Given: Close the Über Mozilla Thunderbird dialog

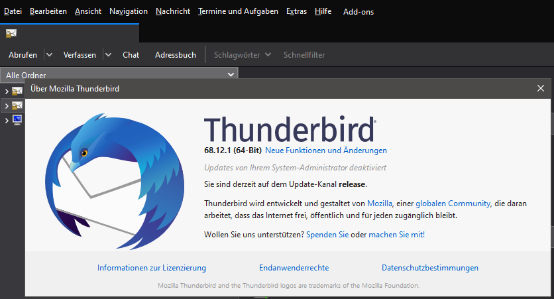Looking at the screenshot, I should pos(541,88).
